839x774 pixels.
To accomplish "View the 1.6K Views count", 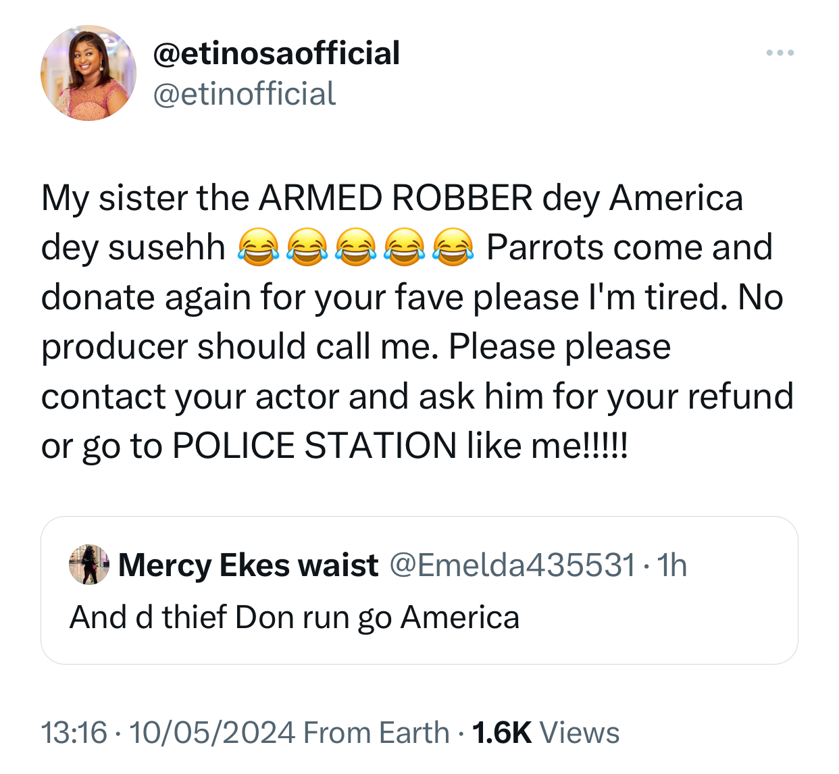I will [545, 733].
